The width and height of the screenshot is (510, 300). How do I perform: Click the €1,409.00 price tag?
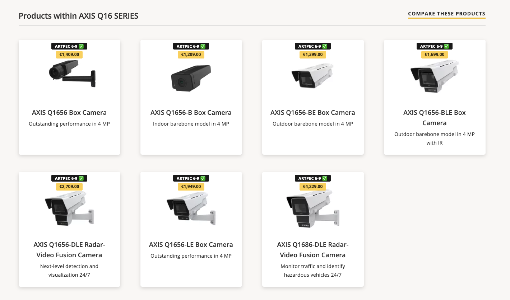pos(69,55)
